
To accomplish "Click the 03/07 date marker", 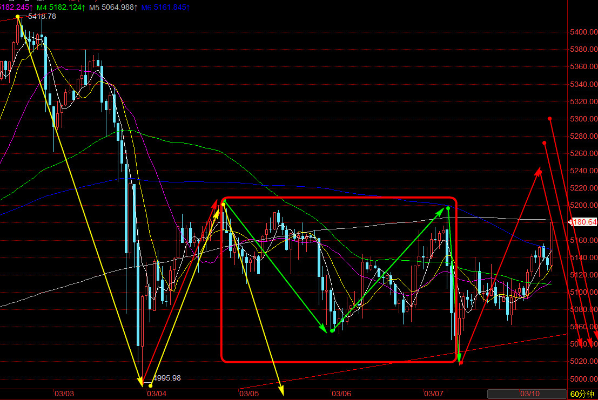I will pos(433,394).
